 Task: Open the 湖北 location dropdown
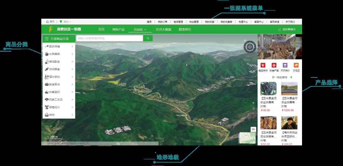point(65,22)
